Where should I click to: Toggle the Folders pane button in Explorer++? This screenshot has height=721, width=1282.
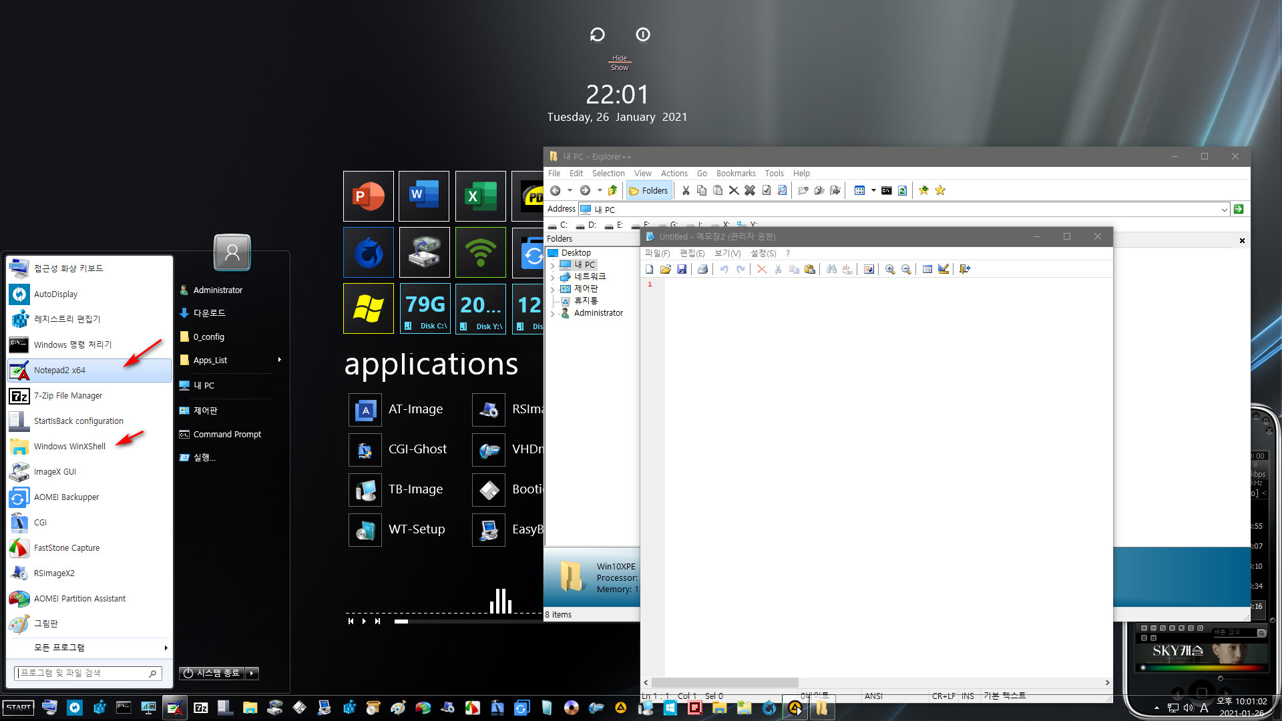click(x=648, y=190)
